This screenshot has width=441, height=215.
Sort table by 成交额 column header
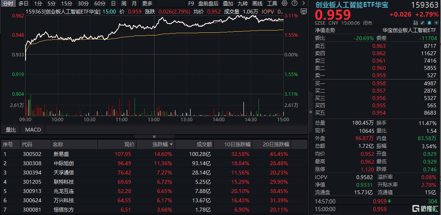pyautogui.click(x=204, y=144)
